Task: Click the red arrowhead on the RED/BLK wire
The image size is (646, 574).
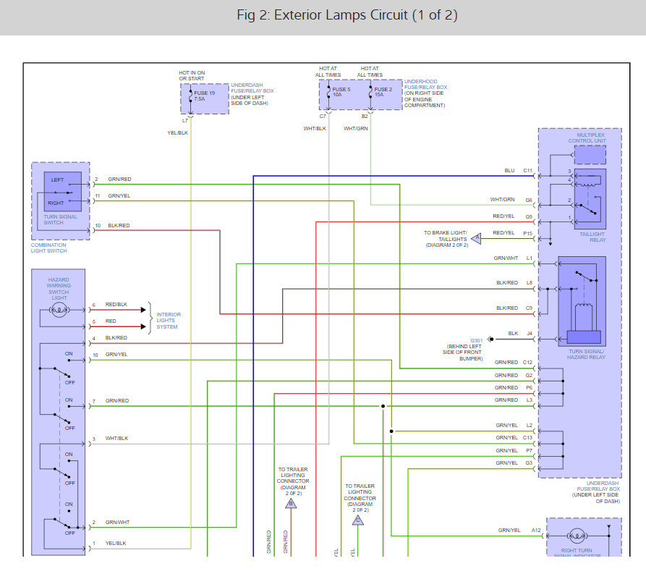Action: click(x=143, y=310)
